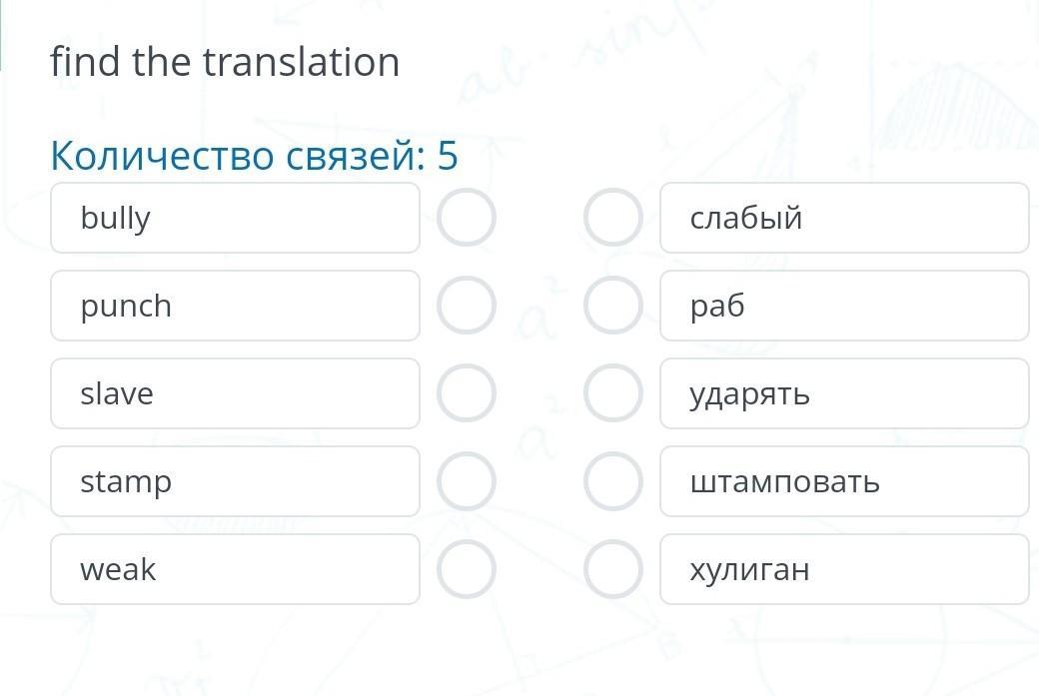The height and width of the screenshot is (696, 1039).
Task: Click the bully word box
Action: coord(235,218)
